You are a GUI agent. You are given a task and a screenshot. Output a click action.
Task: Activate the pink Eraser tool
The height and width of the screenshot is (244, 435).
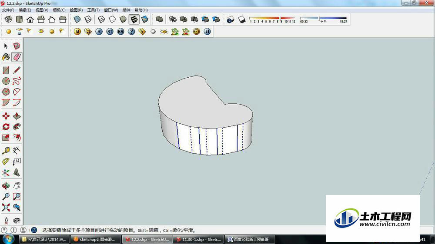(17, 57)
